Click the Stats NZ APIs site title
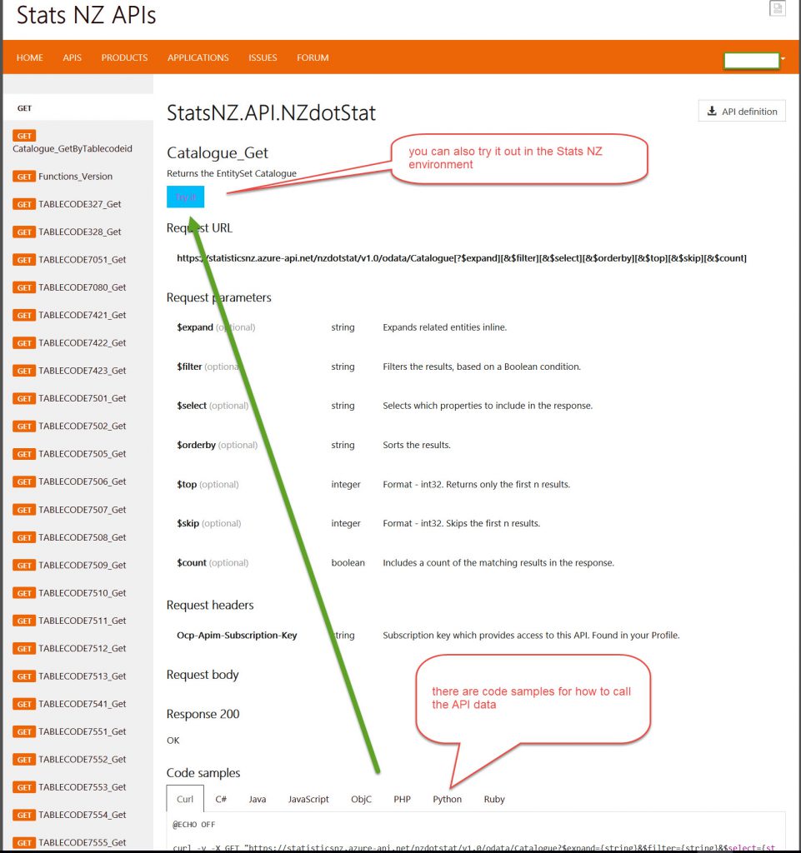Viewport: 801px width, 853px height. point(86,15)
